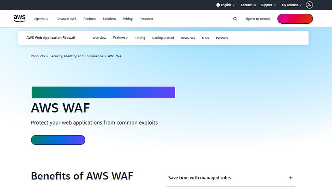Open Agentic AI menu item
Viewport: 332px width, 187px height.
click(41, 19)
